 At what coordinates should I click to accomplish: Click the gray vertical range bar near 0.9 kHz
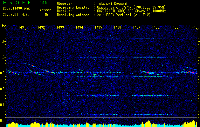(6, 73)
